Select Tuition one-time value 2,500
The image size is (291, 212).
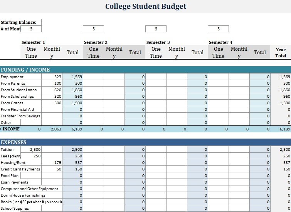point(31,150)
